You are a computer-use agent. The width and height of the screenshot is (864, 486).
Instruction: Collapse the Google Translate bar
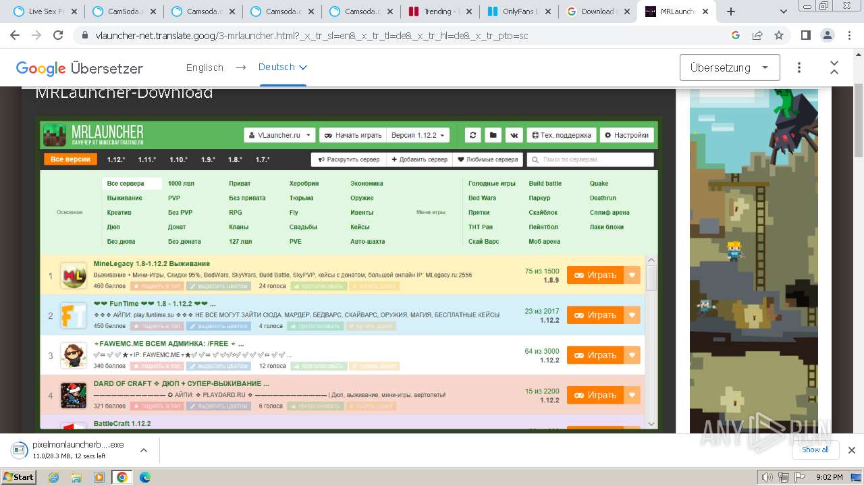834,67
